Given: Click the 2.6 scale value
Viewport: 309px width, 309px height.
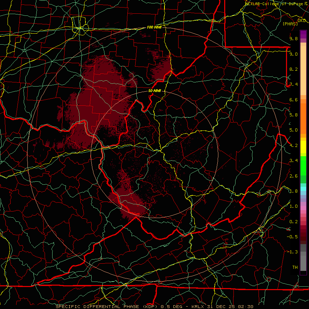Looking at the screenshot, I should 294,176.
